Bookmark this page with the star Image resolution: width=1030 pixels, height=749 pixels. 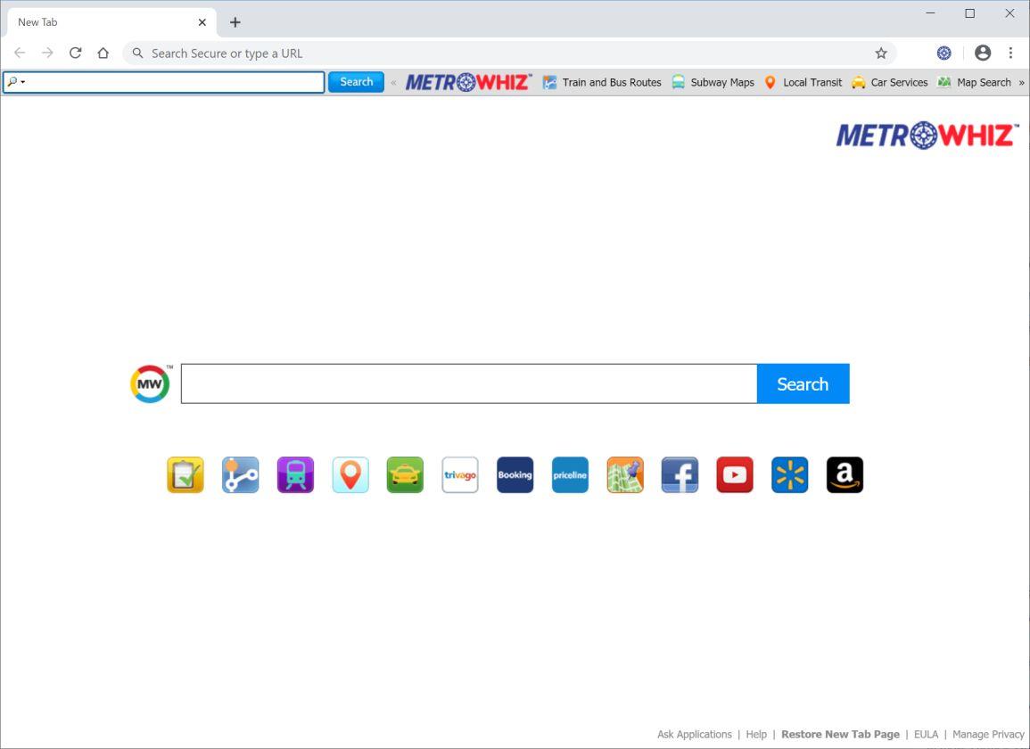[x=881, y=53]
